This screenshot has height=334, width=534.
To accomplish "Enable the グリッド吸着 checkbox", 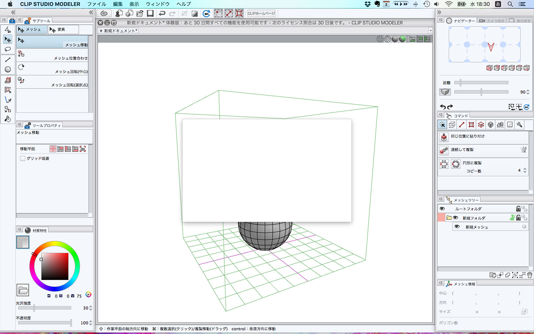I will point(23,158).
